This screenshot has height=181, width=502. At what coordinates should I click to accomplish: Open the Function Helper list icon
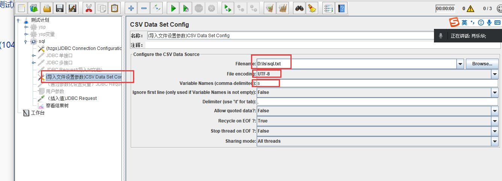(328, 8)
